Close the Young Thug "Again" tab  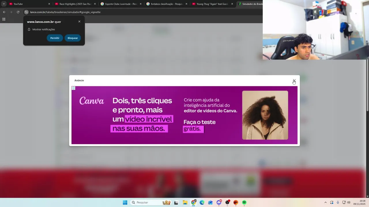232,4
